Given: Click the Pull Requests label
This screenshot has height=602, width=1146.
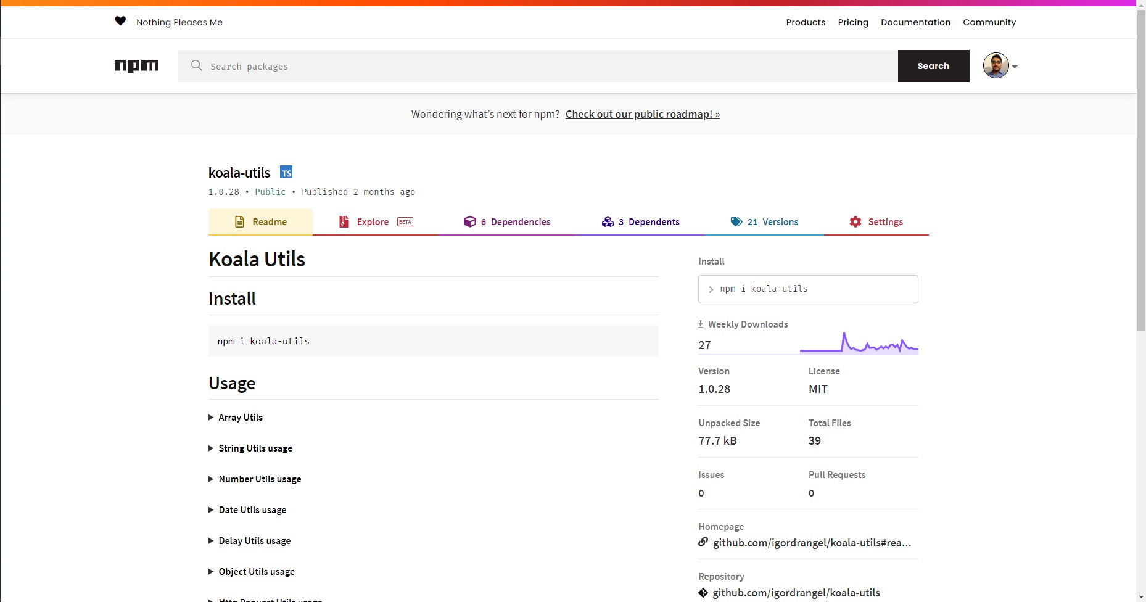Looking at the screenshot, I should click(x=837, y=475).
